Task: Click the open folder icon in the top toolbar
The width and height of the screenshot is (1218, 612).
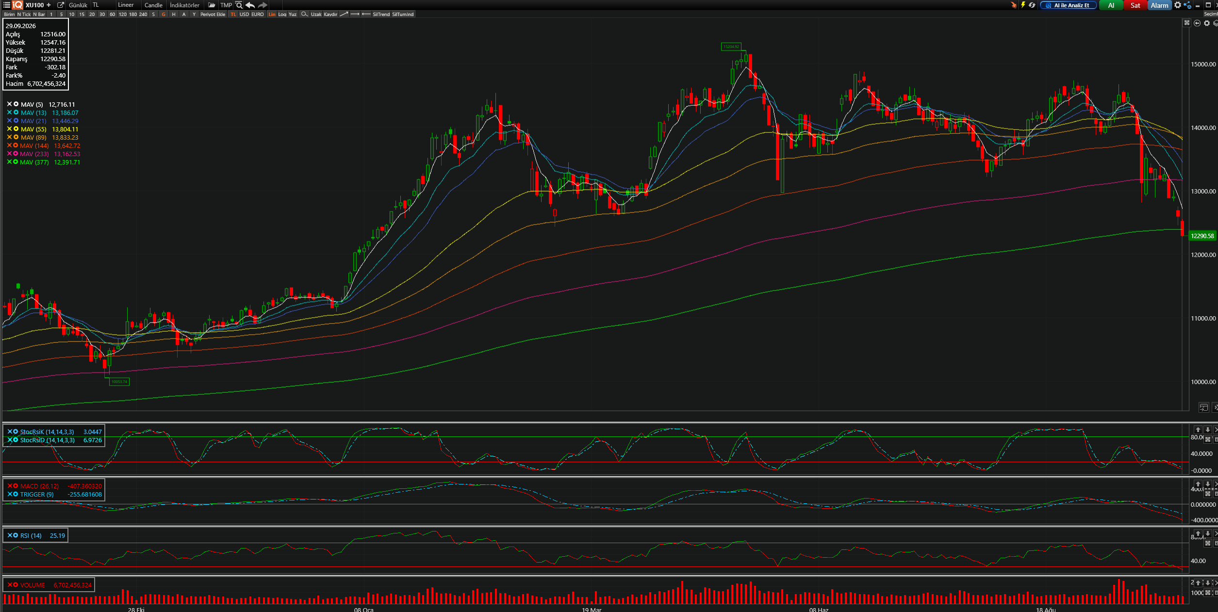Action: click(212, 5)
